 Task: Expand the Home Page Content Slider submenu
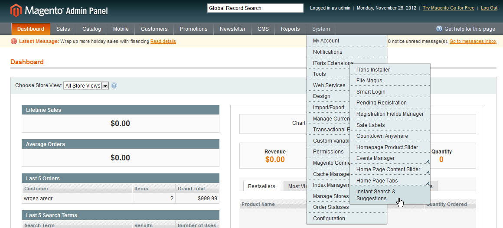[x=428, y=173]
